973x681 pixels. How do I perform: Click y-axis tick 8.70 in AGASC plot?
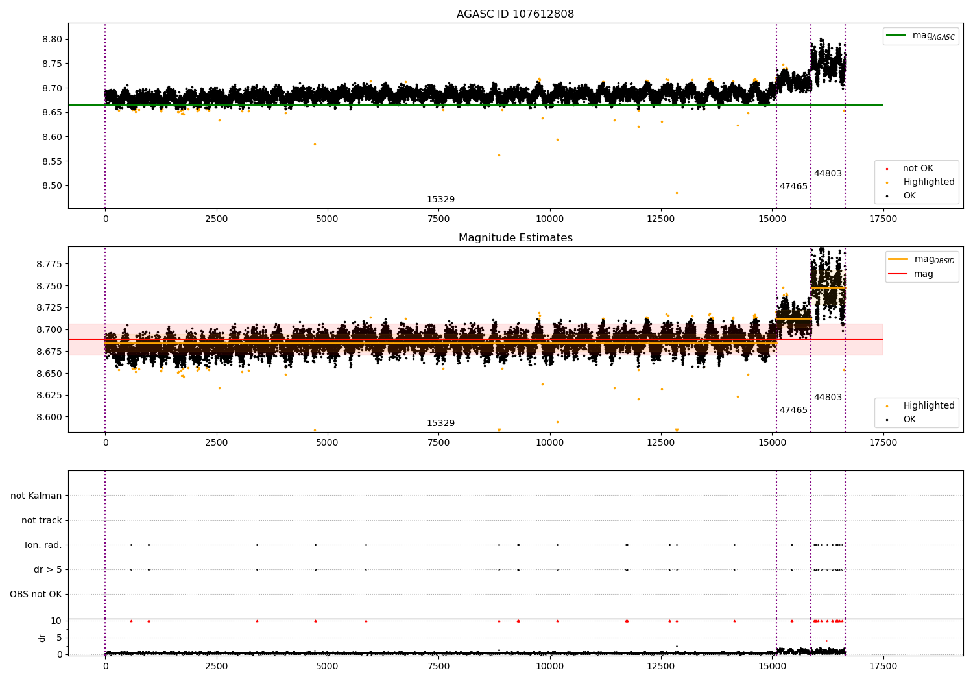coord(53,88)
